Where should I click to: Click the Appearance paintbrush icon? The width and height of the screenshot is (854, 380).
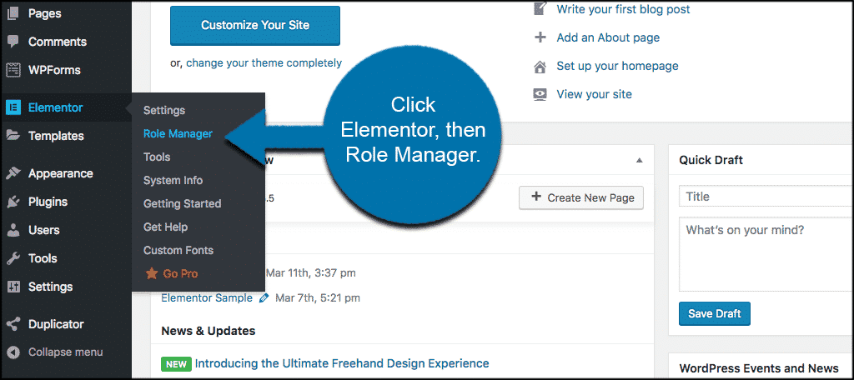(13, 173)
